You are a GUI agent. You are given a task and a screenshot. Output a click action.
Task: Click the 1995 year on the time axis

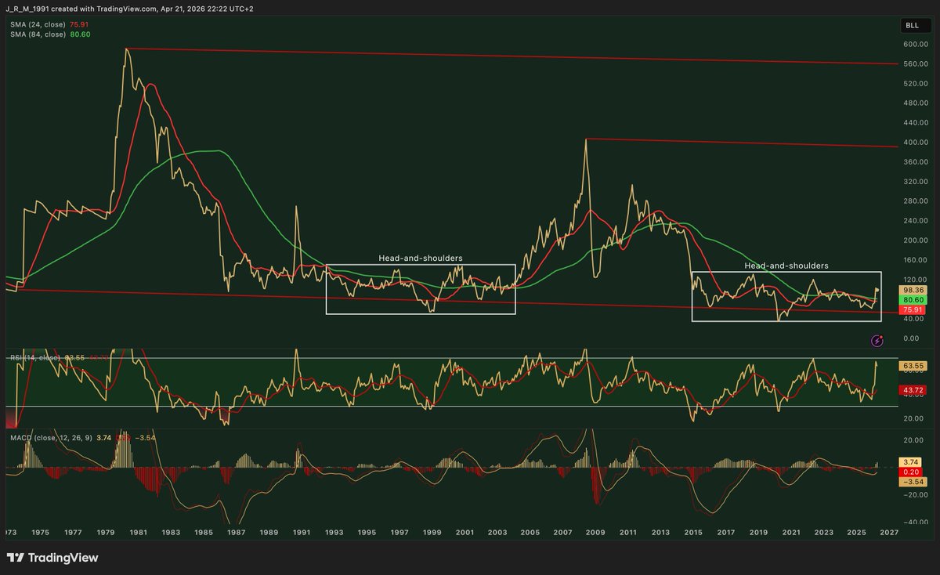[x=367, y=533]
